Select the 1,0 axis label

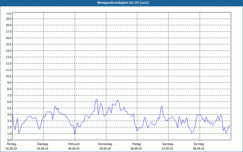pyautogui.click(x=9, y=133)
